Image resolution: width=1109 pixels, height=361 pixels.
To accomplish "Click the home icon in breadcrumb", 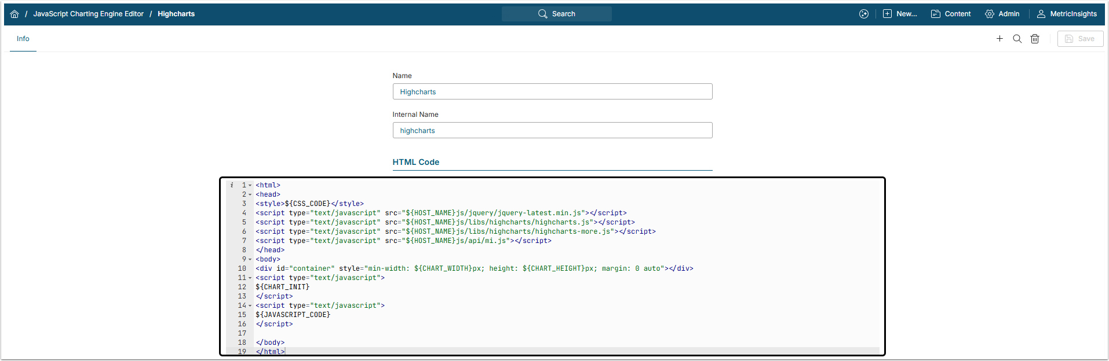I will tap(14, 14).
